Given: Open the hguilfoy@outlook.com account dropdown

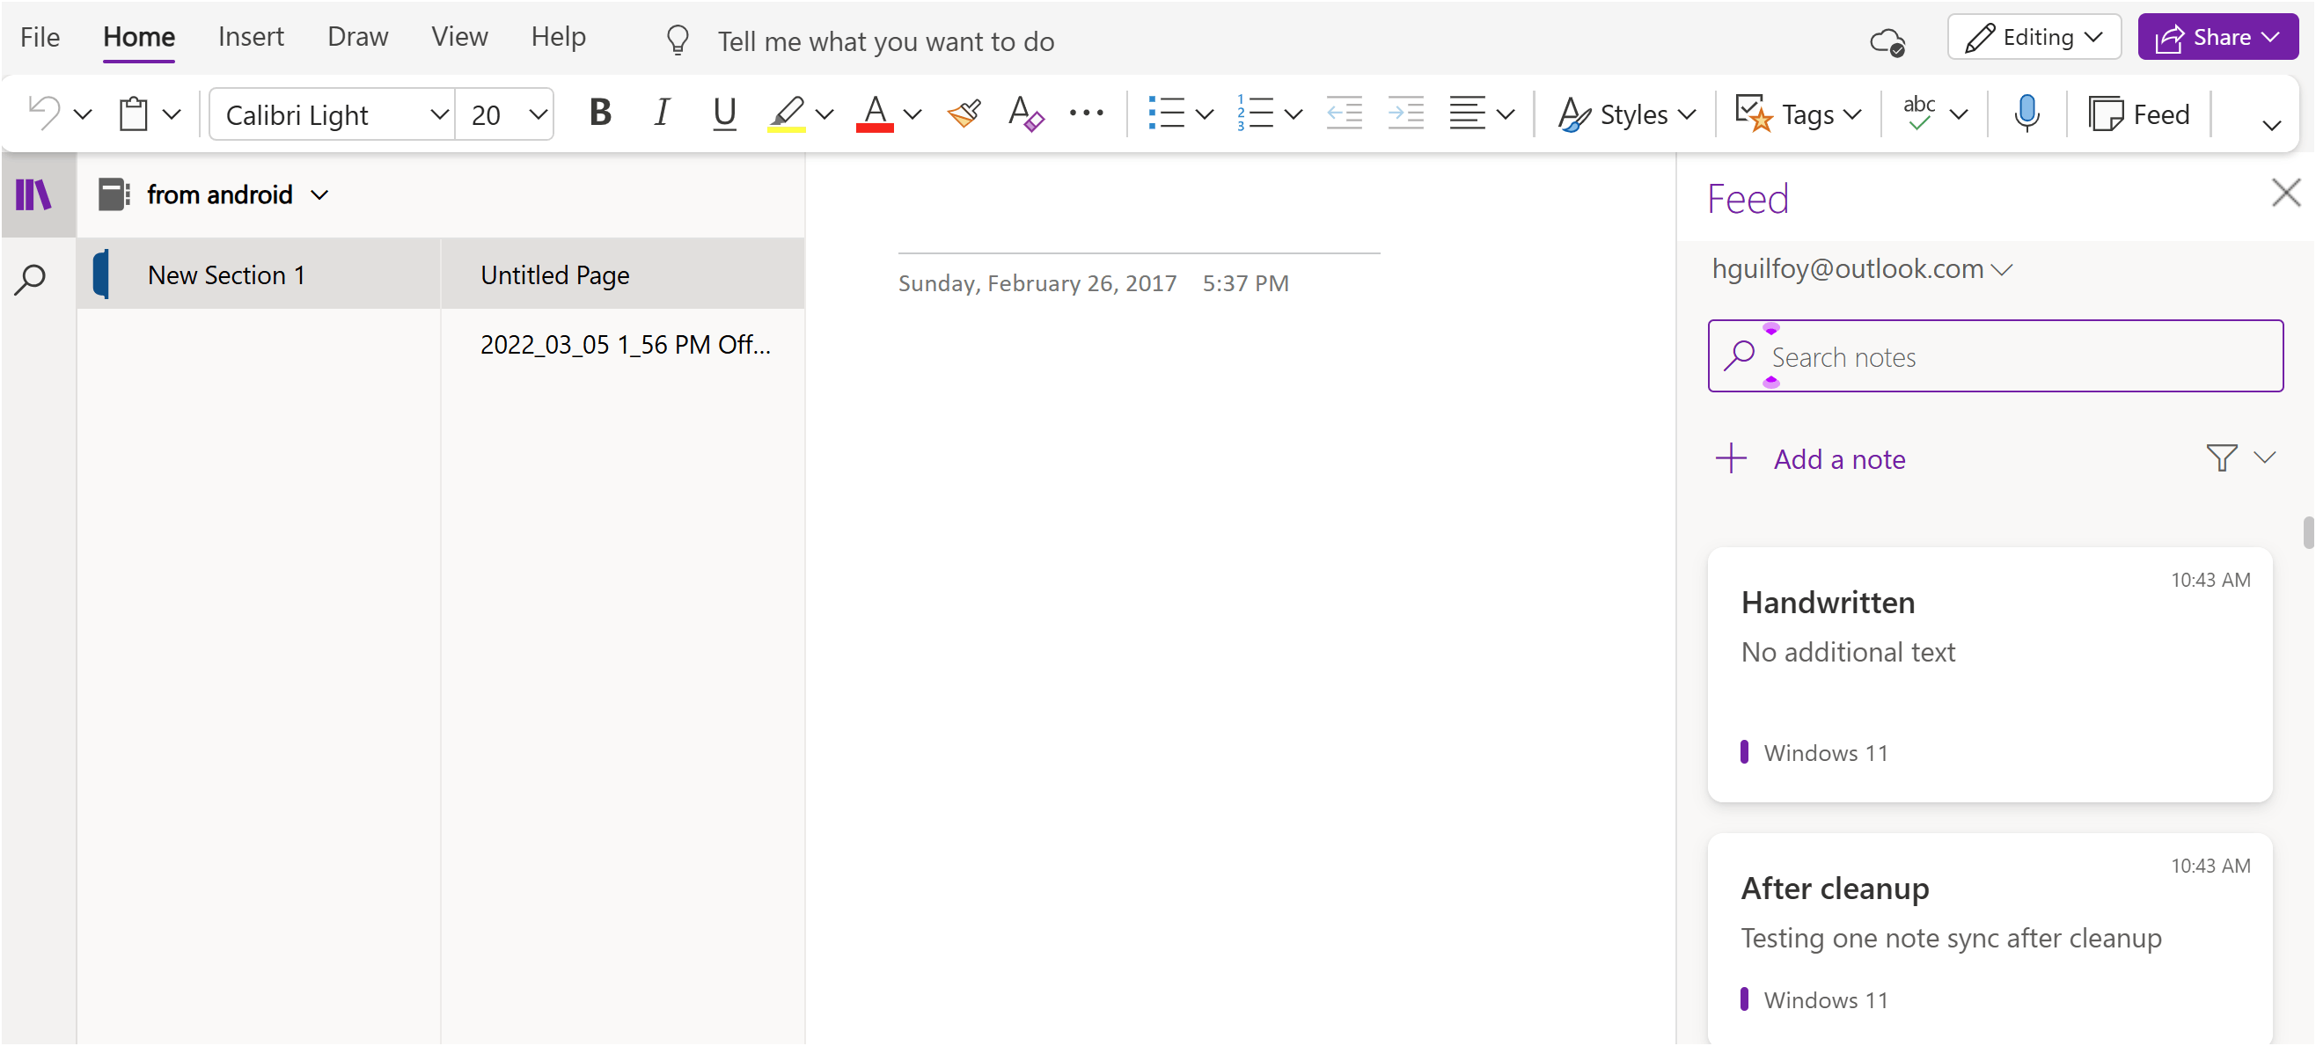Looking at the screenshot, I should (2003, 268).
